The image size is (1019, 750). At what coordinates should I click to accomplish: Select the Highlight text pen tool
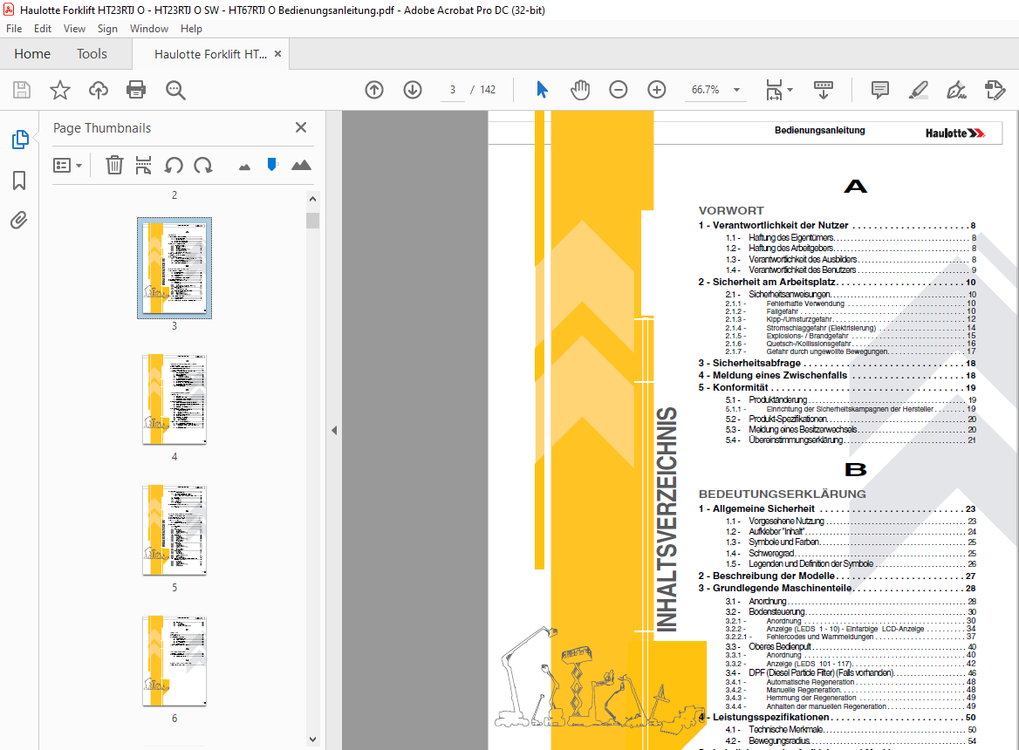919,90
